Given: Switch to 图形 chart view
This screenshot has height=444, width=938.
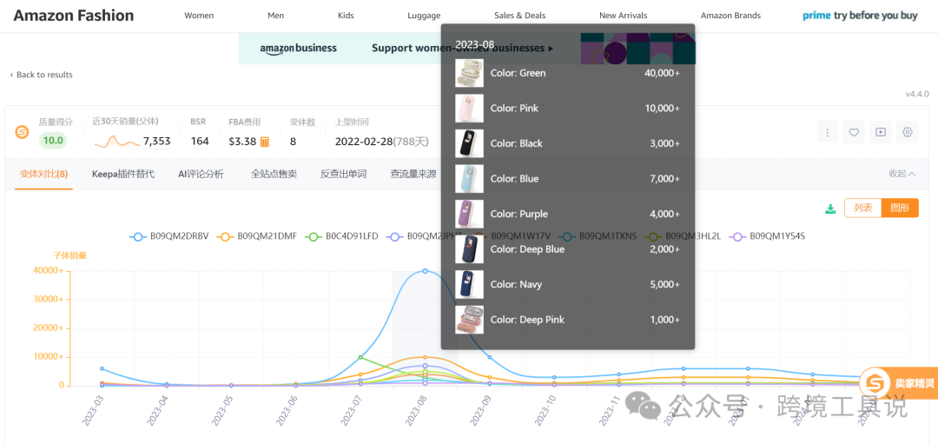Looking at the screenshot, I should (x=901, y=208).
